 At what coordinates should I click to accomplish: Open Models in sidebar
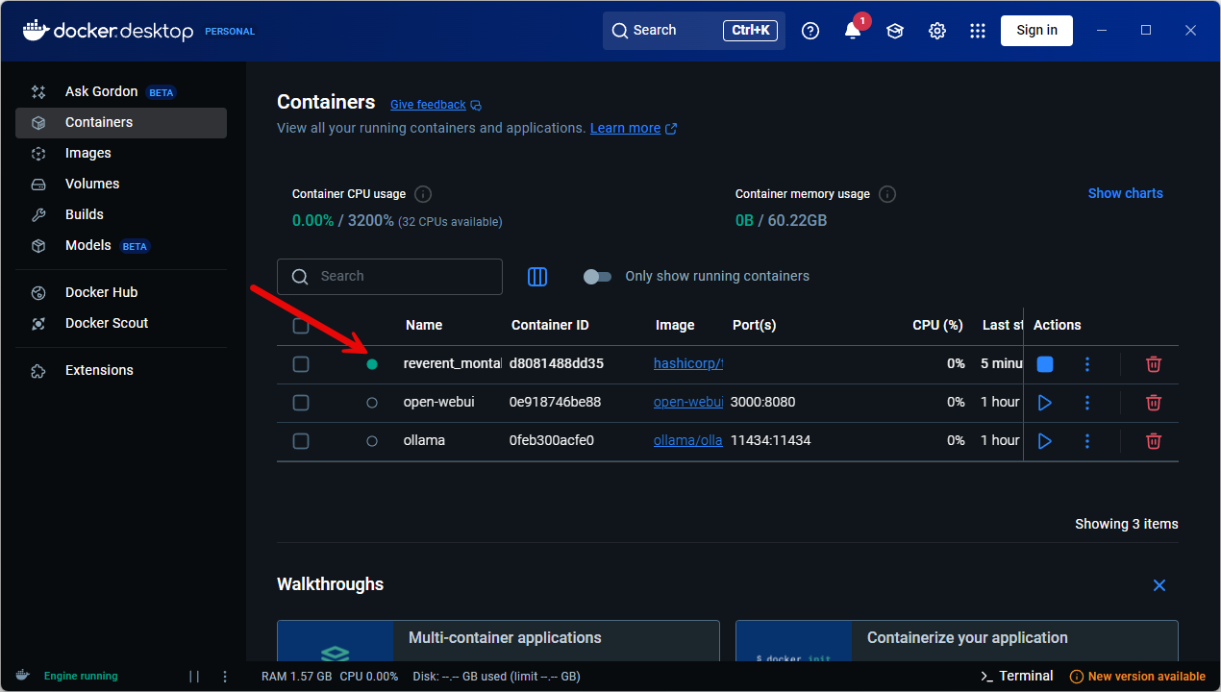pyautogui.click(x=121, y=246)
